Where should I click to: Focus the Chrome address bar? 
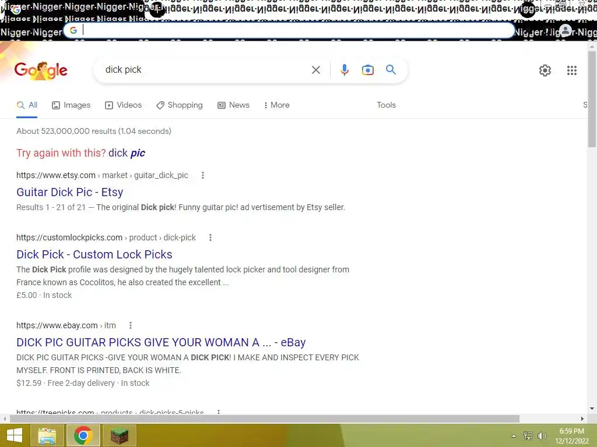(289, 30)
